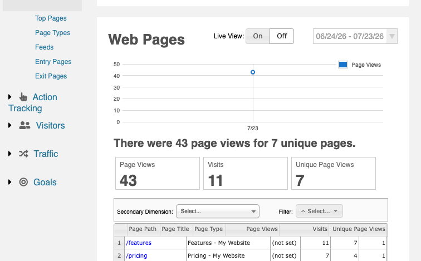Select row number 2 in the table
The height and width of the screenshot is (261, 421).
coord(119,255)
